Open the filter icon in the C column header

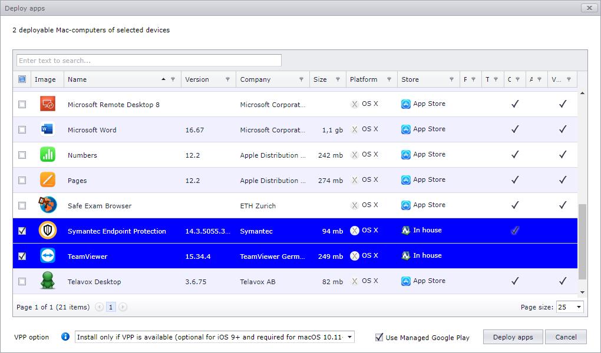[x=517, y=79]
